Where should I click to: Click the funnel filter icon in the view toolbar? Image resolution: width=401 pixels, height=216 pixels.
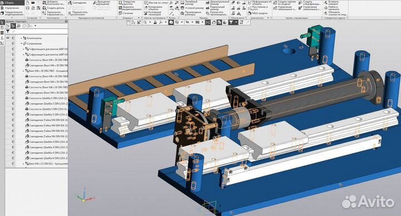231,22
